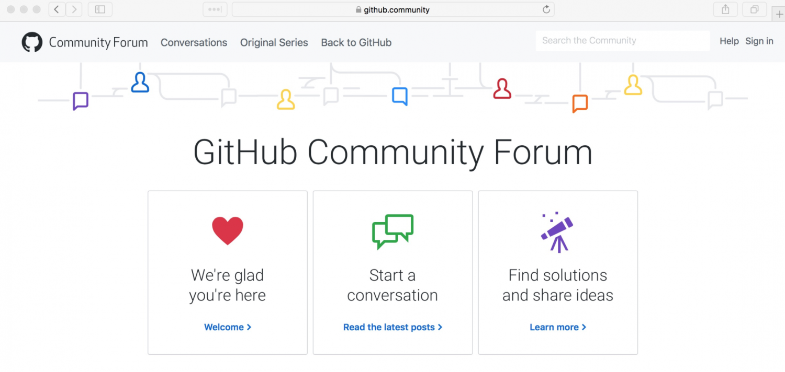This screenshot has height=372, width=785.
Task: Click the GitHub Community Forum main title
Action: click(x=392, y=153)
